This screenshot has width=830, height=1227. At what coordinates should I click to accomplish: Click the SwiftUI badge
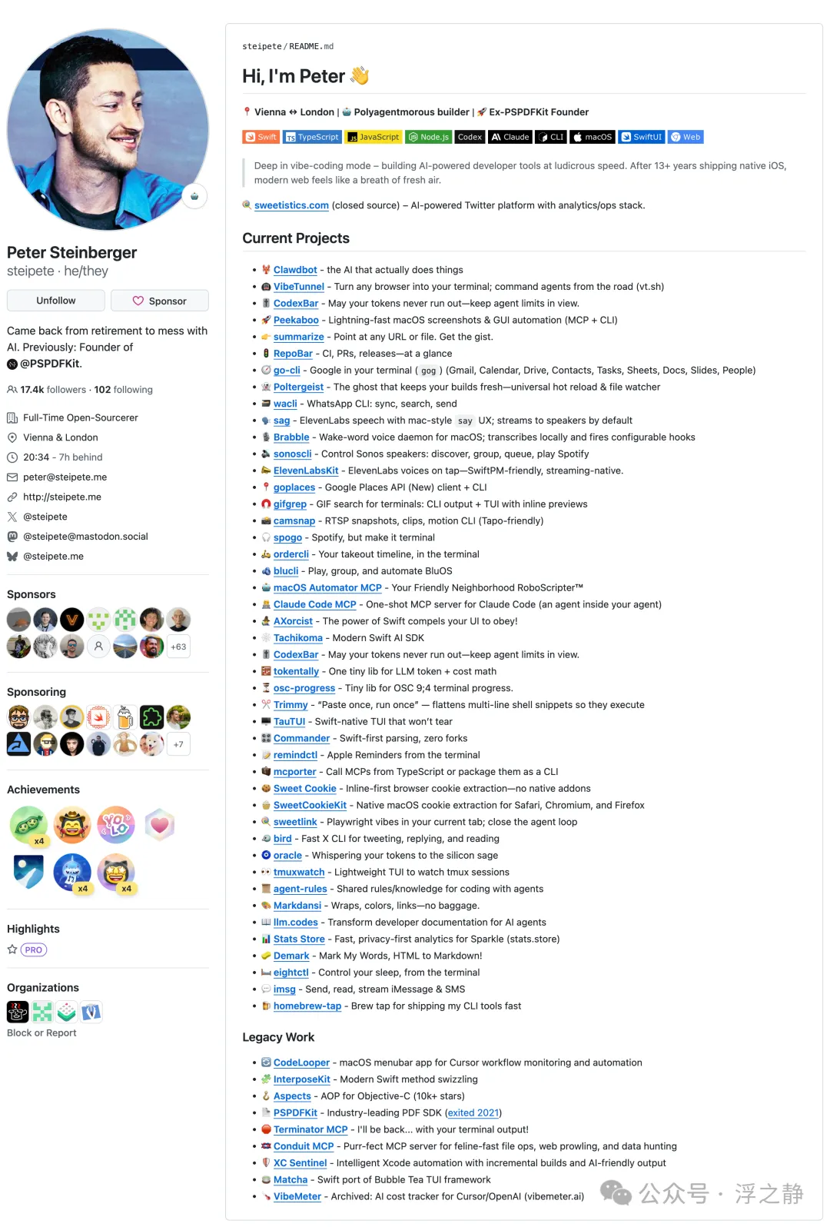pyautogui.click(x=641, y=137)
